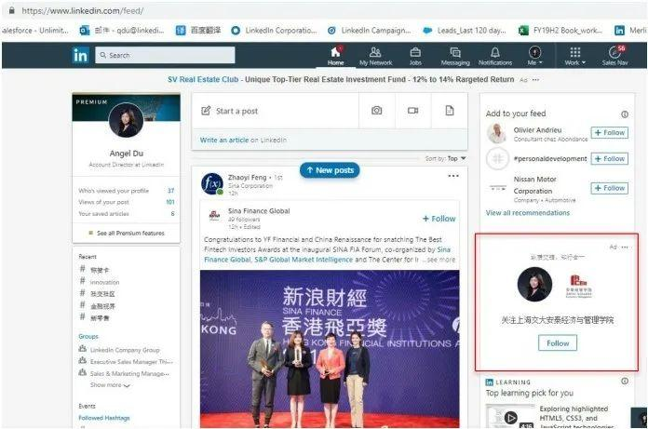Image resolution: width=648 pixels, height=429 pixels.
Task: Open S&P Global Market Intelligence link
Action: (x=304, y=260)
